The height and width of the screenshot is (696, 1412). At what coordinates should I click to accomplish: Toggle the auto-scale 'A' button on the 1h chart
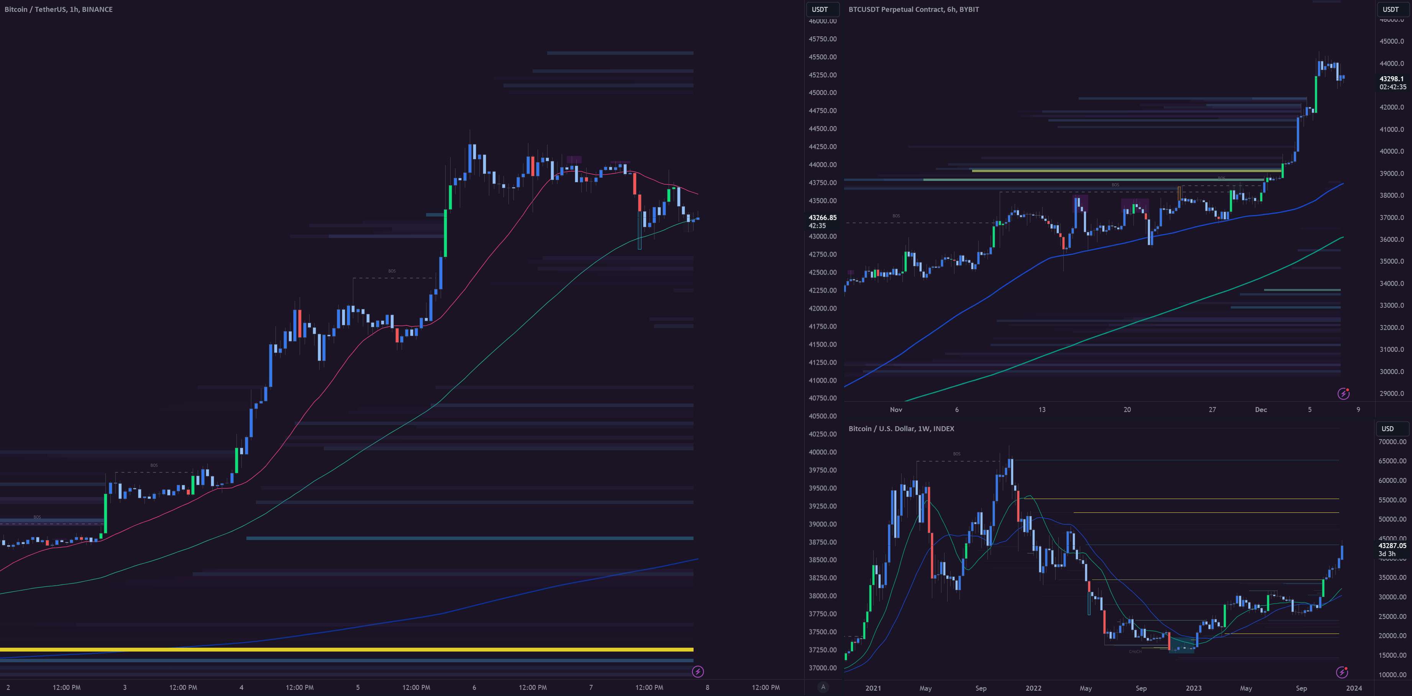point(823,687)
